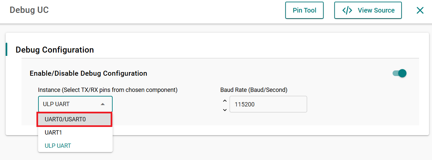The height and width of the screenshot is (160, 432).
Task: Select UART0/USART0 from the Instance list
Action: tap(75, 119)
